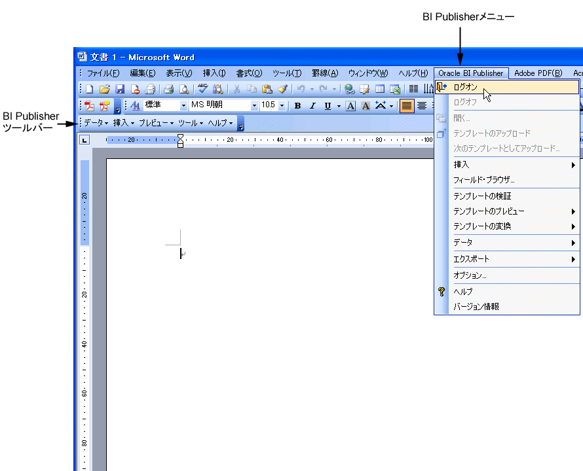Click the Columns layout icon
Screen dimensions: 583x471
coord(413,89)
